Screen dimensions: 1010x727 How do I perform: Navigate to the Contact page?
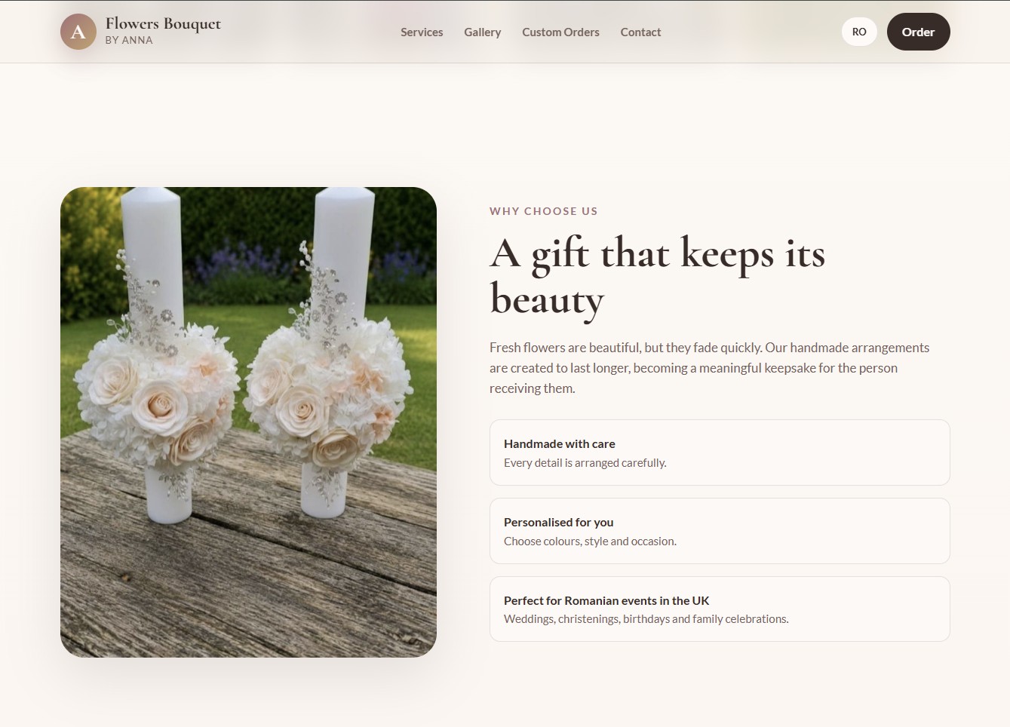coord(640,32)
